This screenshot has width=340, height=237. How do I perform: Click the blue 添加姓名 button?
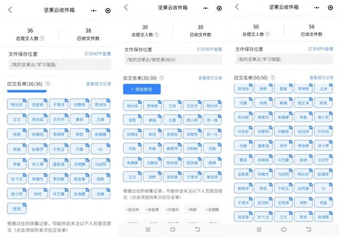point(141,90)
